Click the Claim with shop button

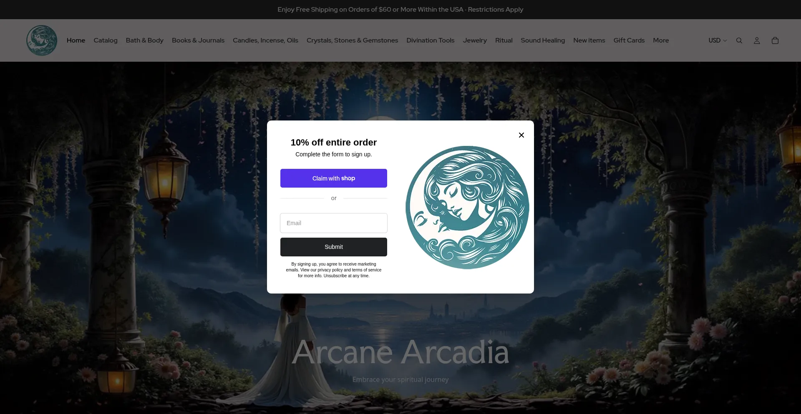point(334,178)
